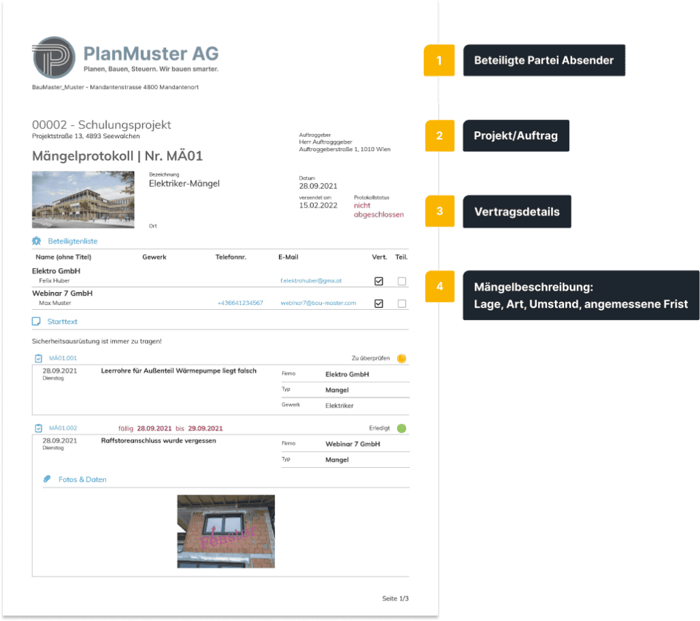Click the yellow number 1 badge
Image resolution: width=700 pixels, height=621 pixels.
pyautogui.click(x=439, y=60)
